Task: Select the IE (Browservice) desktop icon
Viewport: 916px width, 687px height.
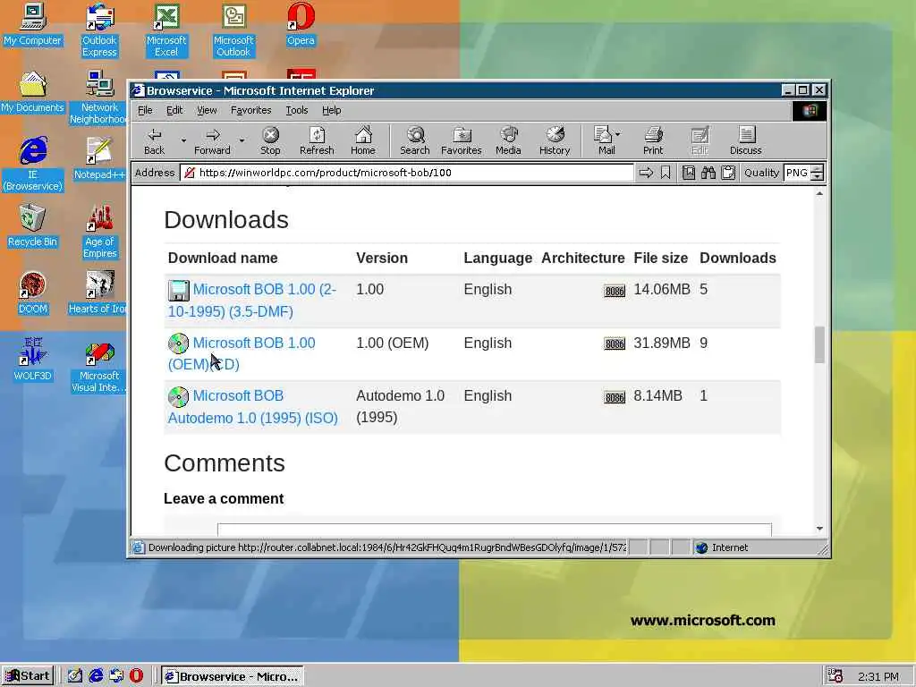Action: coord(32,165)
